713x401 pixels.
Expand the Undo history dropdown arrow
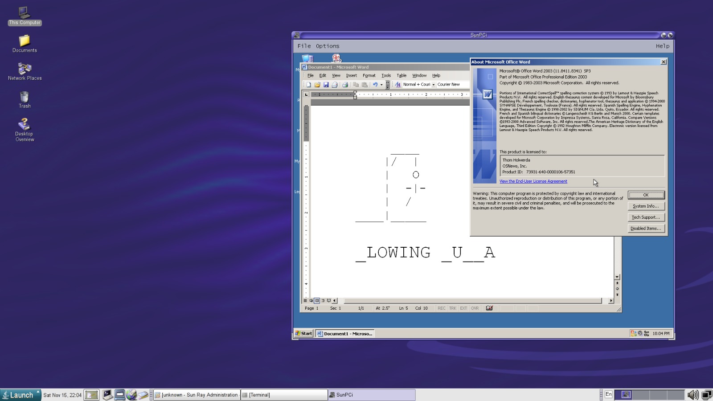click(381, 85)
